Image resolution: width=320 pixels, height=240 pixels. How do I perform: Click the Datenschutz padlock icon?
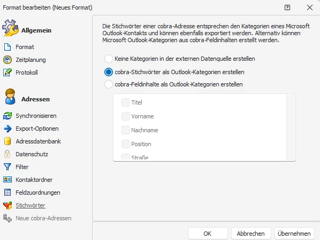tap(7, 154)
